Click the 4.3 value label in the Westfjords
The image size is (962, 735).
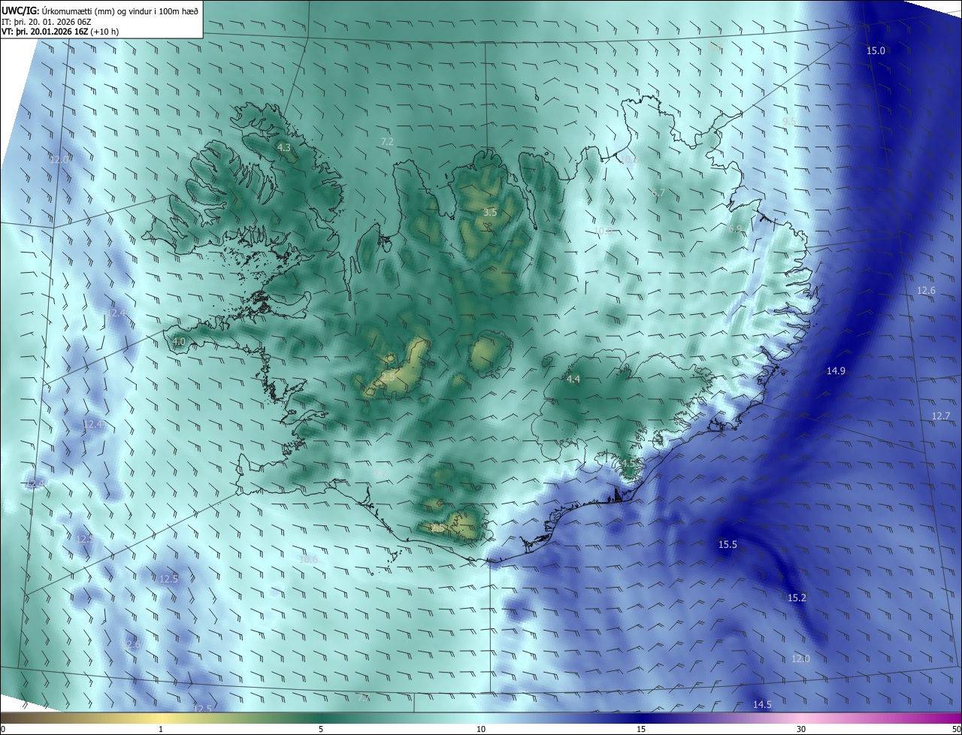(x=284, y=148)
